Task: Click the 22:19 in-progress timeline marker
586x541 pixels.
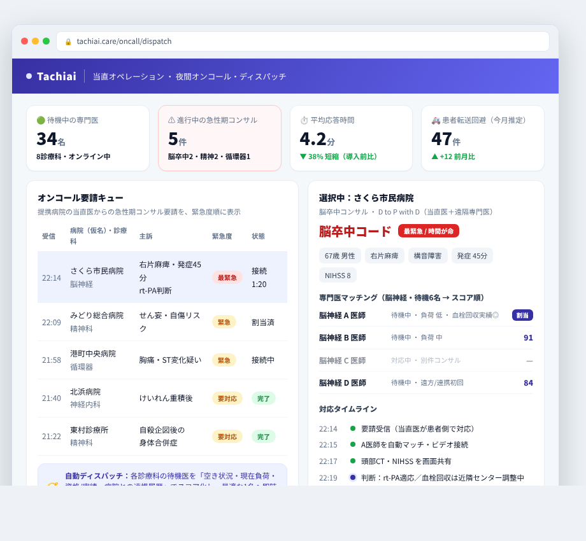Action: [352, 477]
